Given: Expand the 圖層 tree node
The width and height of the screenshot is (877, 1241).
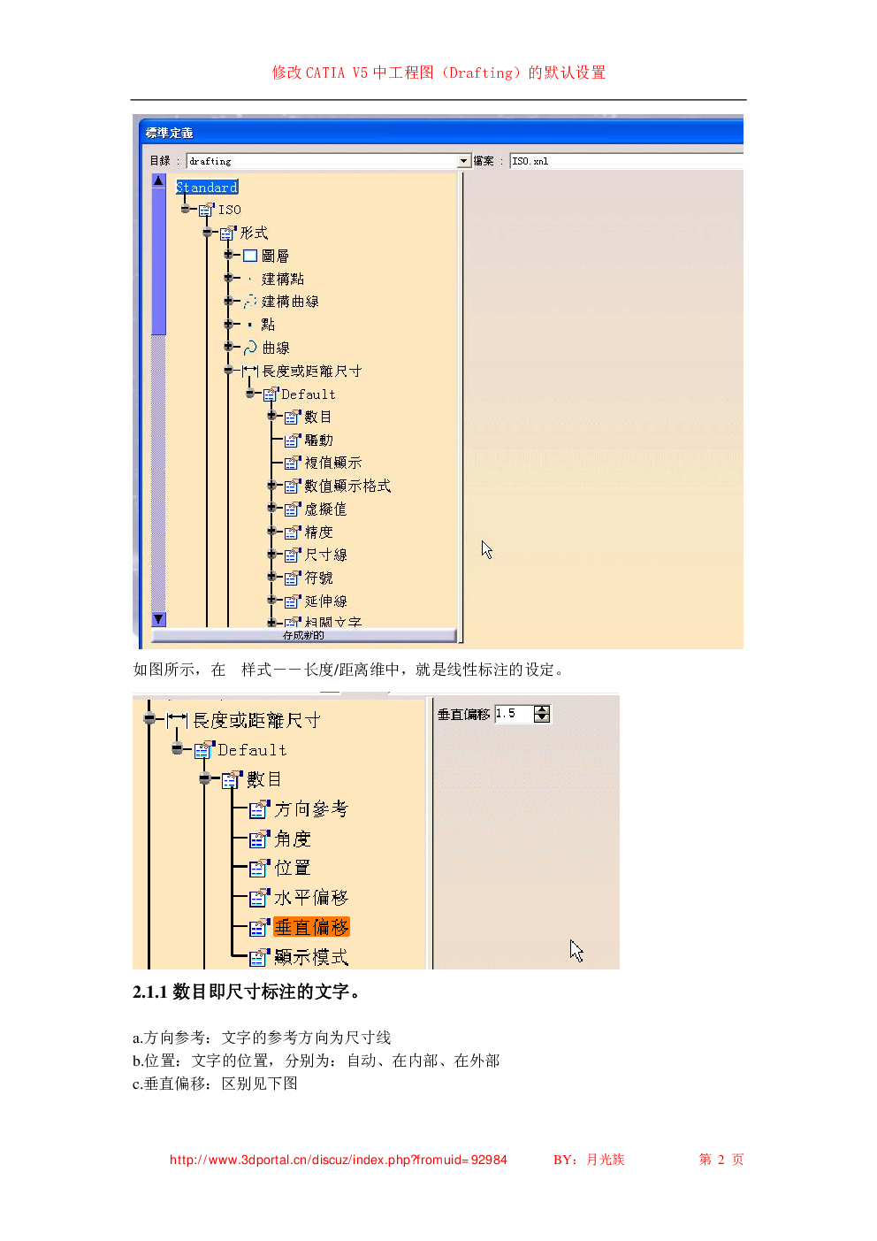Looking at the screenshot, I should [228, 255].
